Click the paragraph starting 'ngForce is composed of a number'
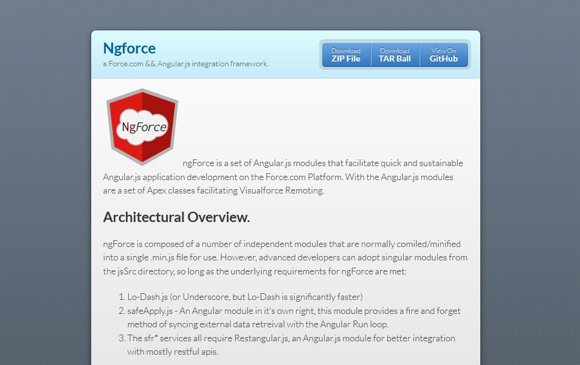 [x=285, y=258]
